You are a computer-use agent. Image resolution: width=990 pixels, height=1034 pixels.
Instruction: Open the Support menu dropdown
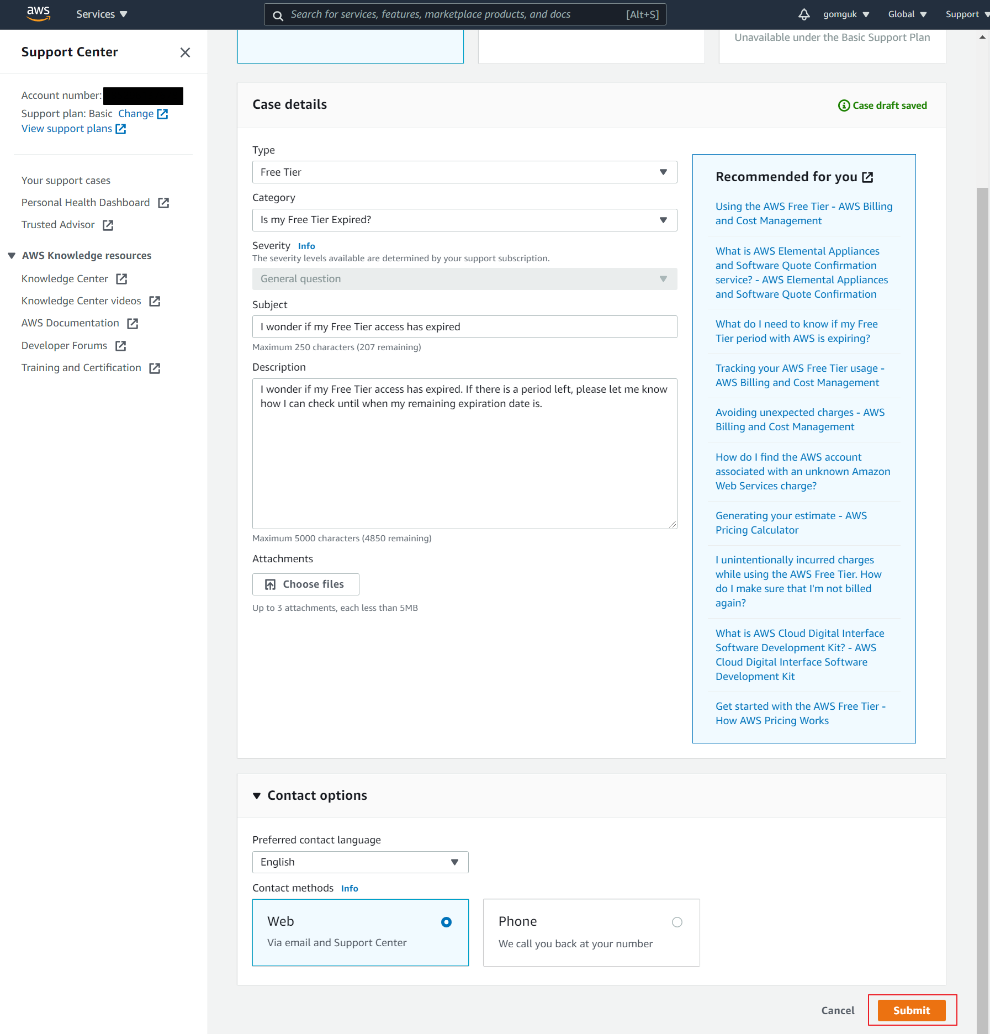967,14
